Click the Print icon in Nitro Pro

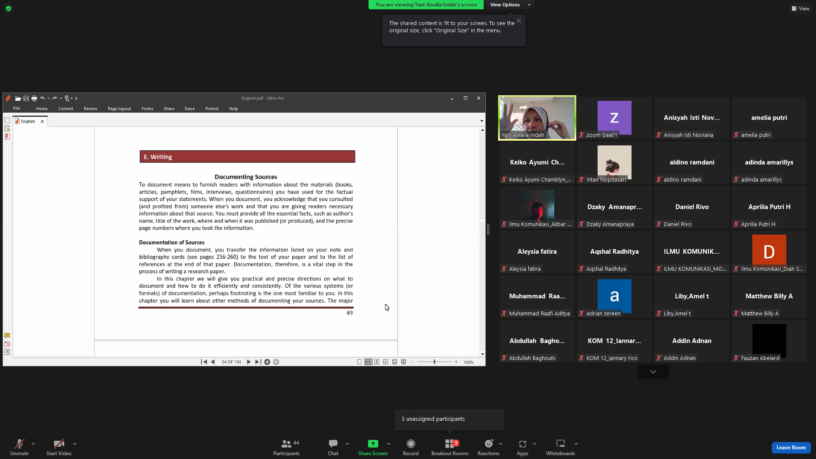tap(34, 98)
